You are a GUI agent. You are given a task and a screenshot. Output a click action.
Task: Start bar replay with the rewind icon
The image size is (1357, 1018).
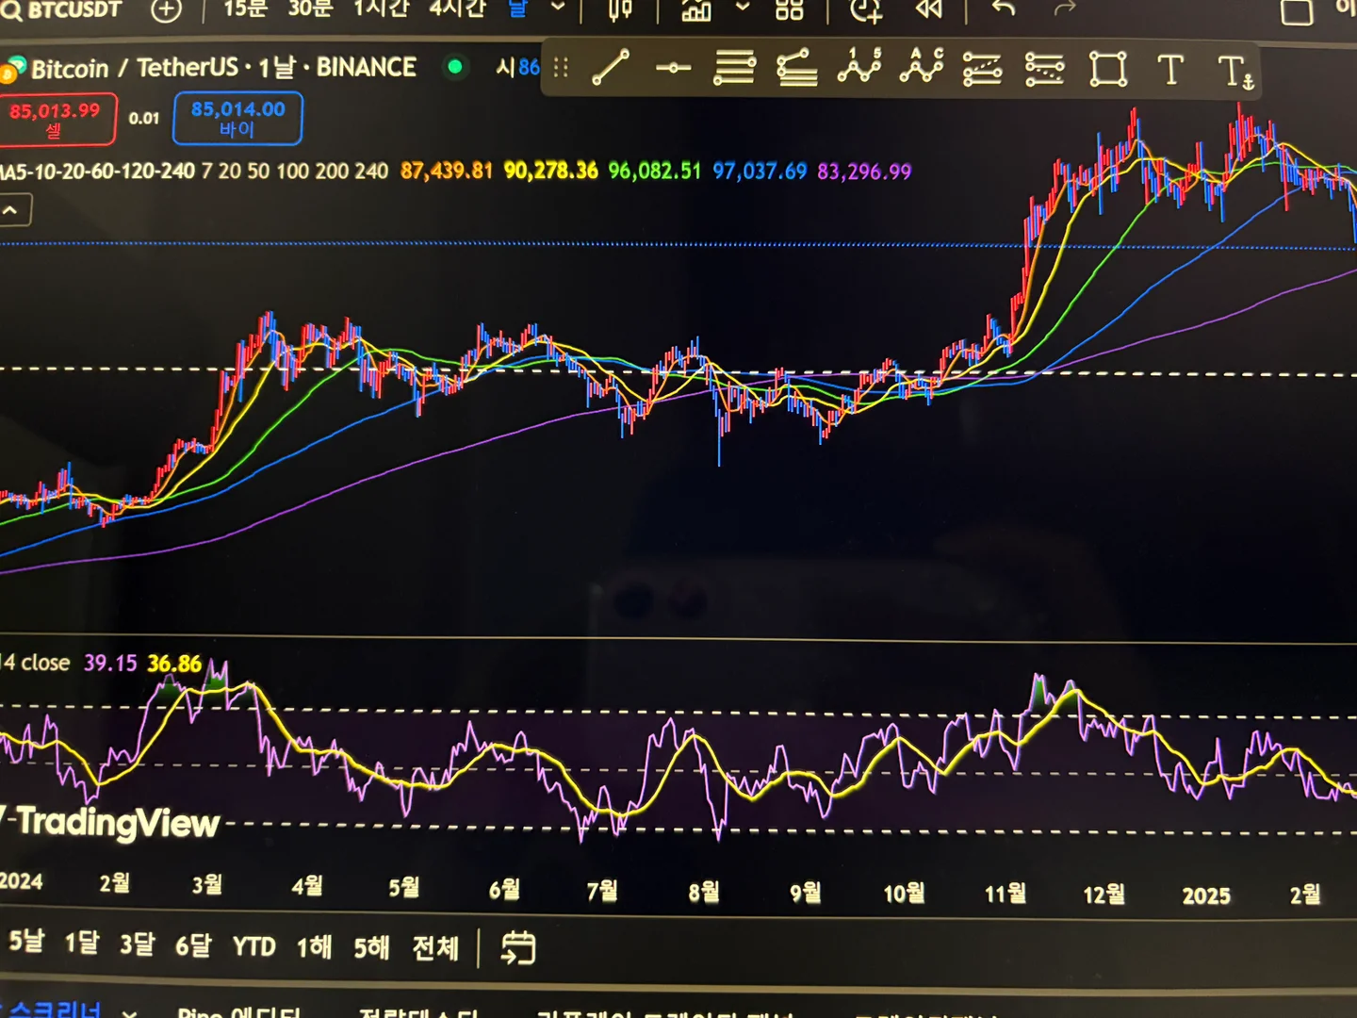click(929, 9)
